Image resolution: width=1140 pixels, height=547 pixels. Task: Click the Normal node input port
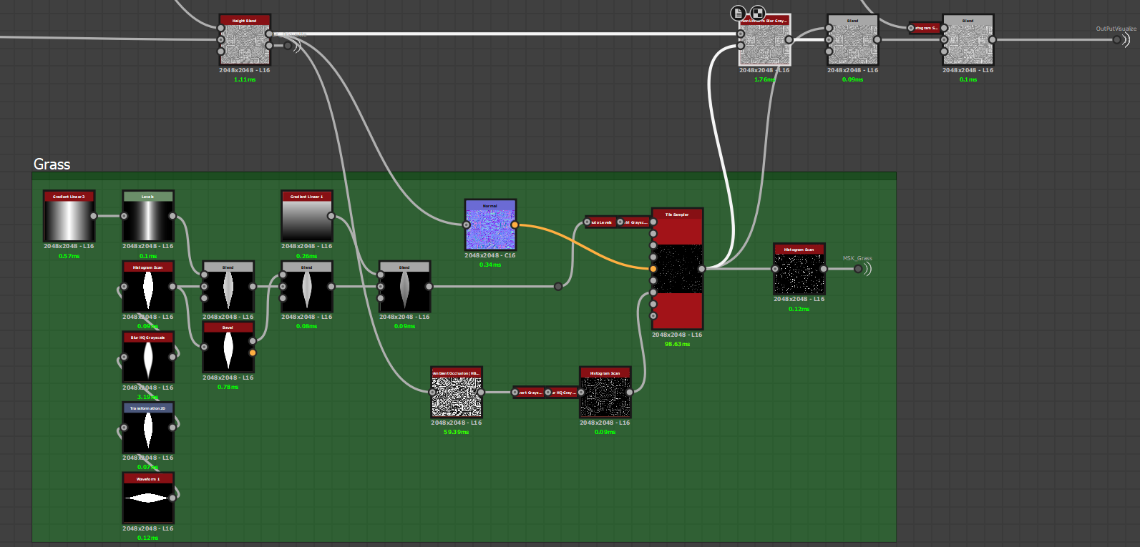(467, 225)
